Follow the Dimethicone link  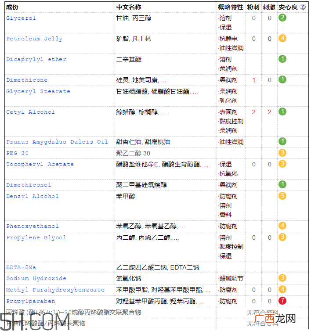pos(27,80)
